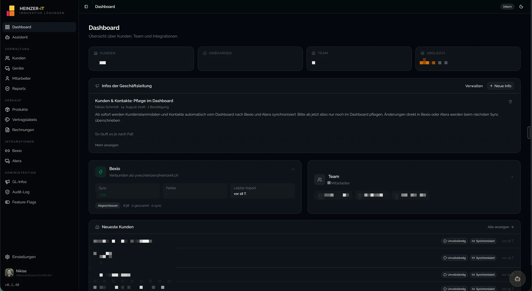Click the Fehler tile in Bexio card
This screenshot has height=291, width=532.
click(195, 191)
